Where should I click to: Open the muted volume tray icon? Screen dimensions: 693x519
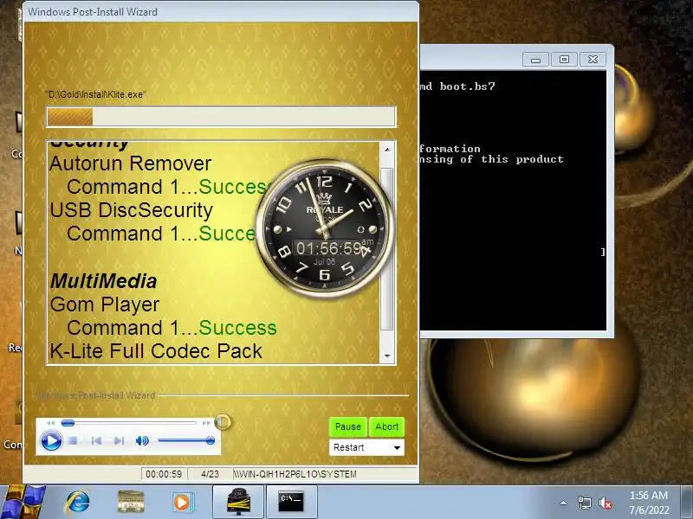605,503
